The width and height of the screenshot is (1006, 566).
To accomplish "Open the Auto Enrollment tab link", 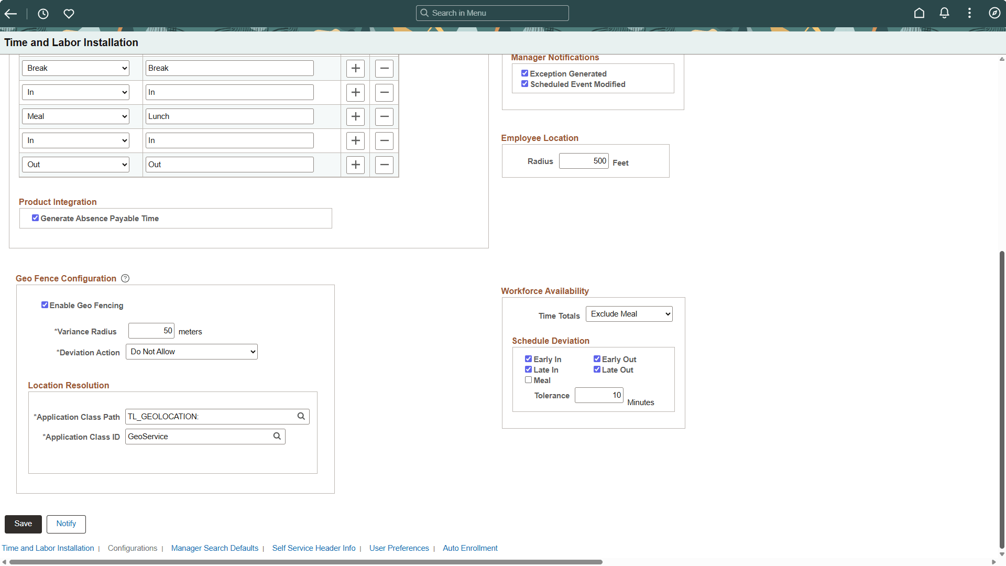I will (470, 548).
